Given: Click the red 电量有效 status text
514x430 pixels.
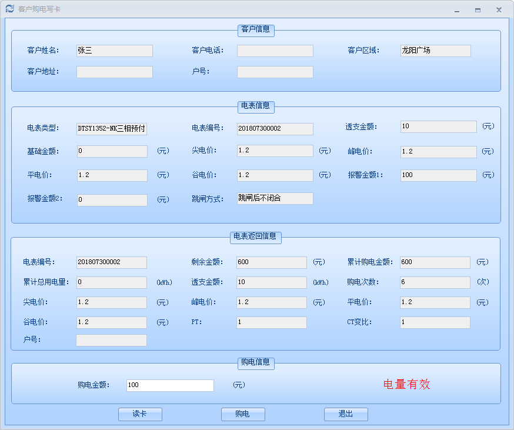Looking at the screenshot, I should (407, 385).
